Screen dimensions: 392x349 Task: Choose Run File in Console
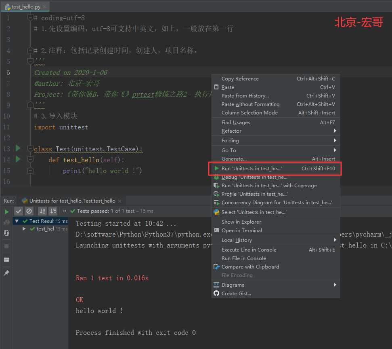point(276,258)
